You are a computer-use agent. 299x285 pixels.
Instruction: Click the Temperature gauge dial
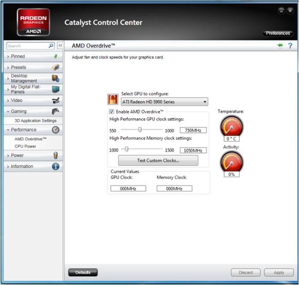pyautogui.click(x=231, y=126)
